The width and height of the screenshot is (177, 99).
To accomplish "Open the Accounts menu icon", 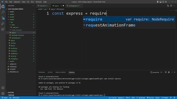I will [x=3, y=88].
